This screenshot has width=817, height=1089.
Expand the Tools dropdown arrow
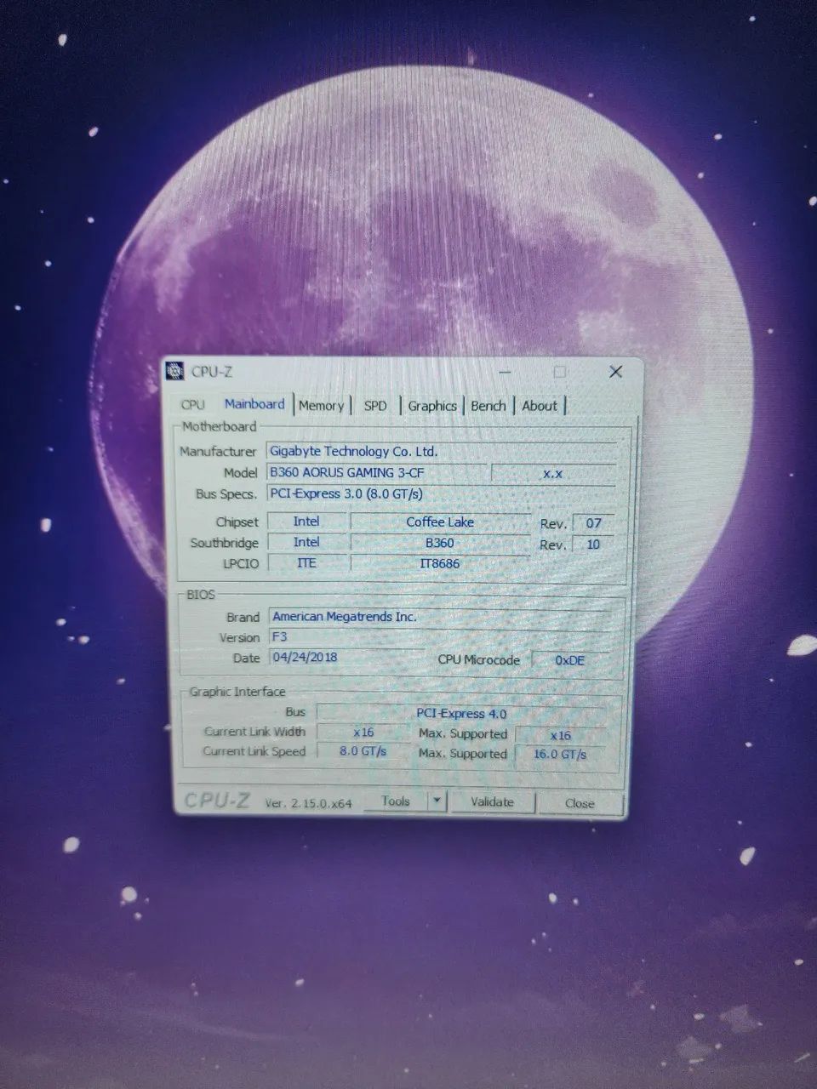point(437,801)
